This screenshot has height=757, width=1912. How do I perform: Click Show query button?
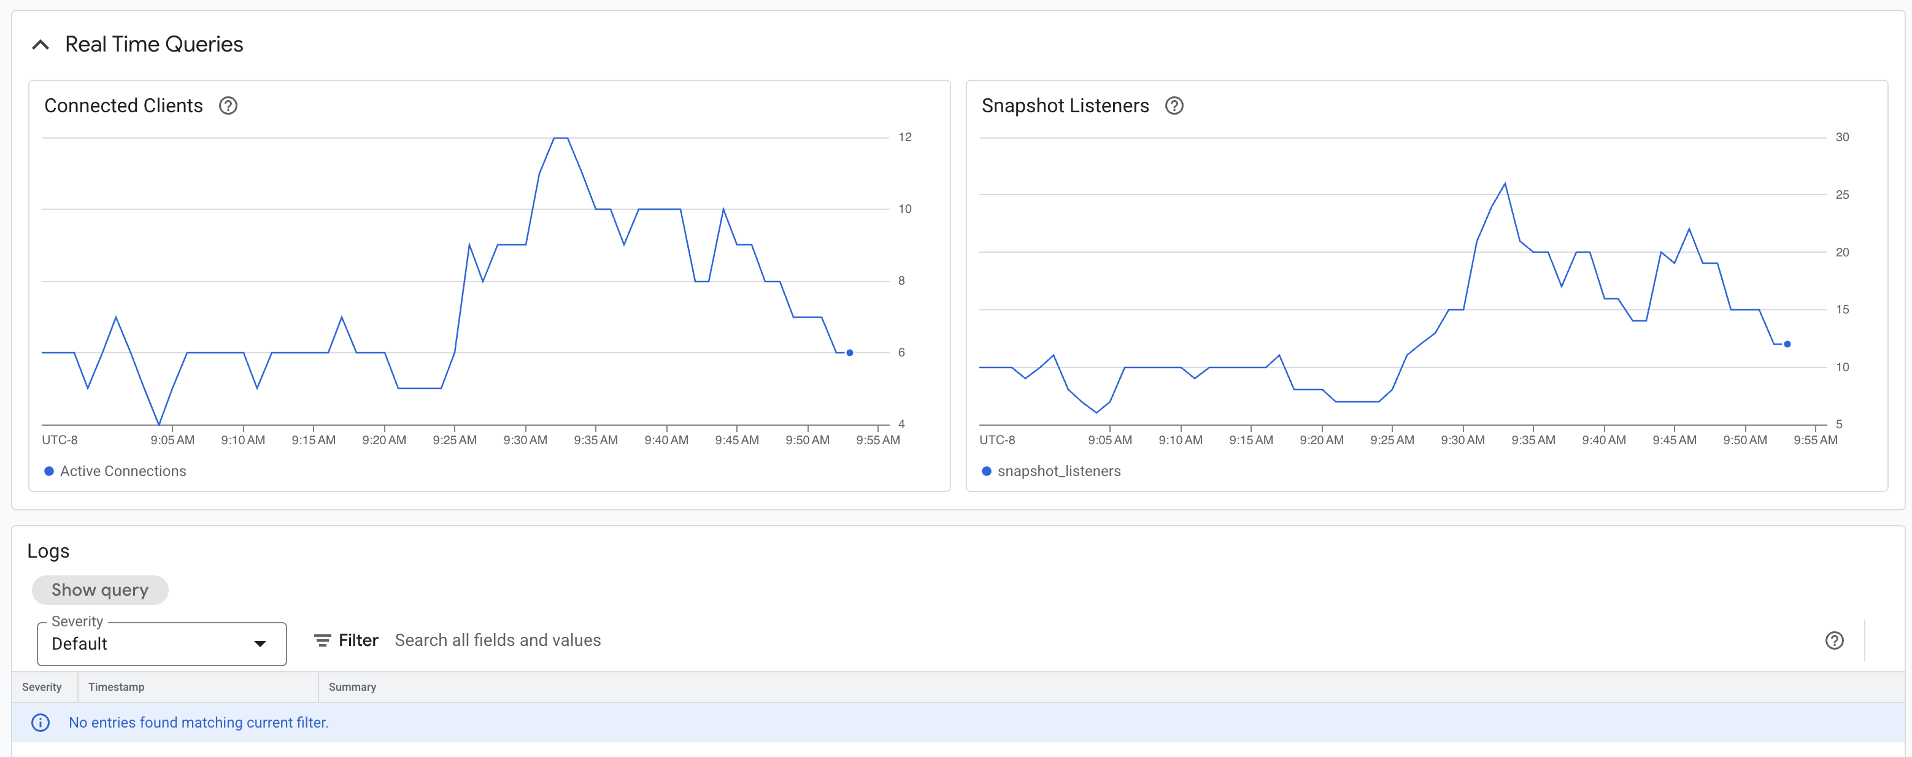[100, 590]
